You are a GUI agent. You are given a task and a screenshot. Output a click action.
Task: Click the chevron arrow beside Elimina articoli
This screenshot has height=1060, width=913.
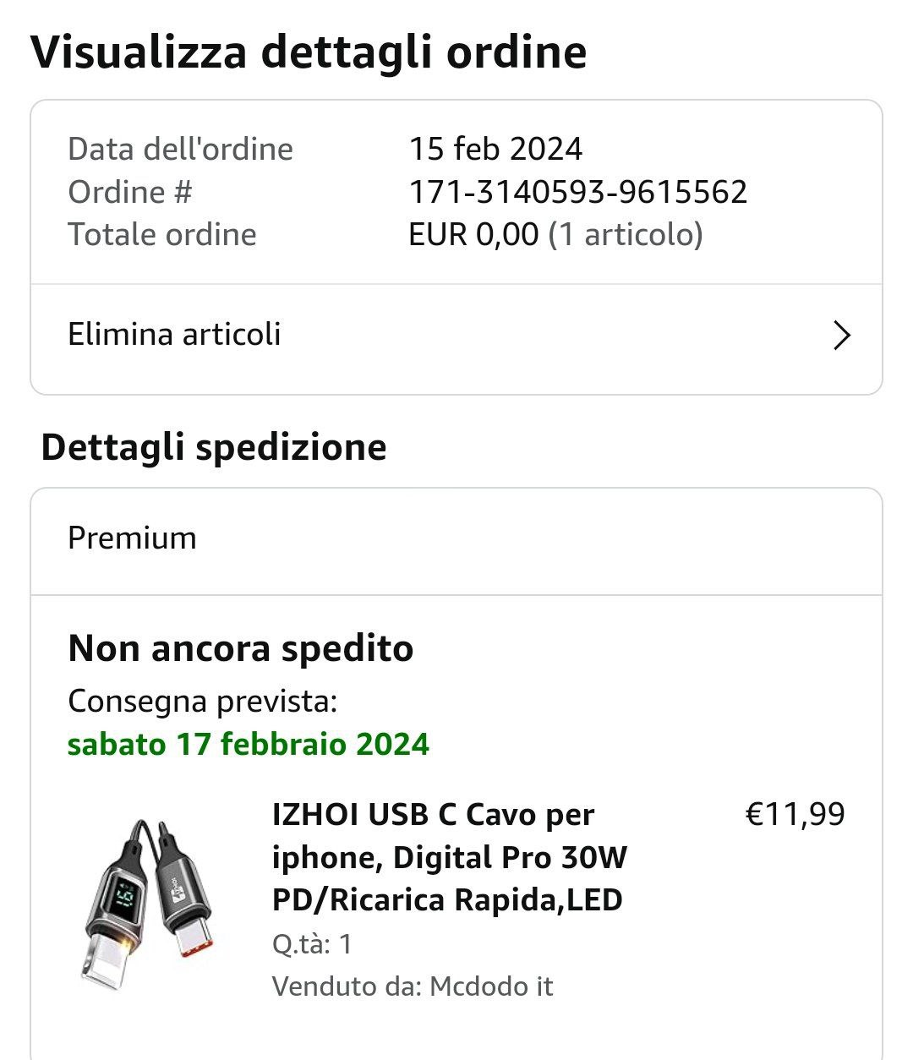[841, 336]
